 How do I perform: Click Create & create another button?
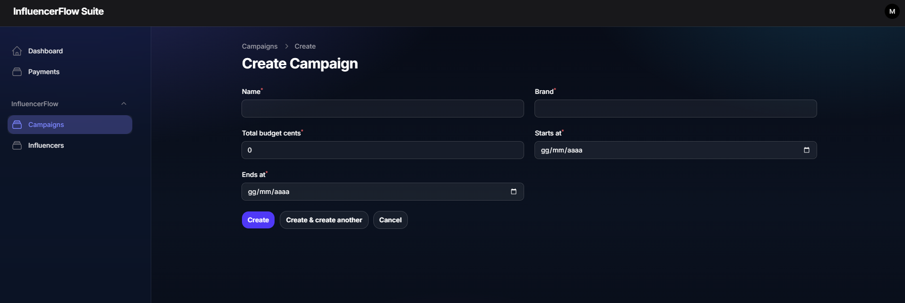(x=324, y=220)
